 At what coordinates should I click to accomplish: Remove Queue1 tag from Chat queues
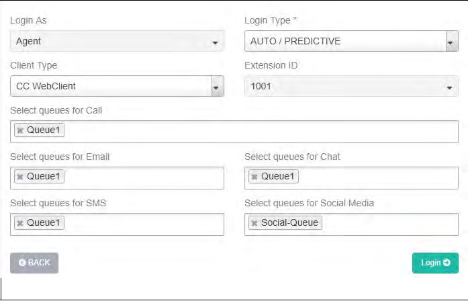click(254, 177)
